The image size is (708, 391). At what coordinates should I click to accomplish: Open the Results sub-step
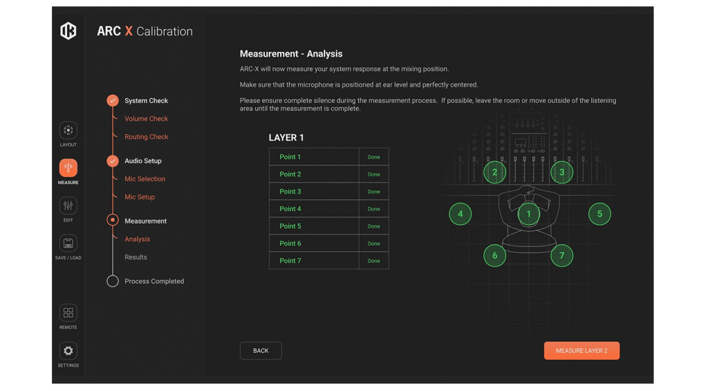pyautogui.click(x=136, y=257)
